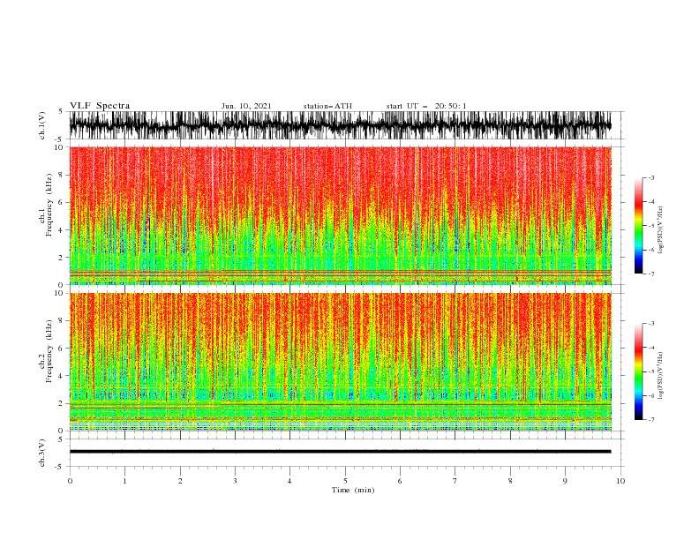This screenshot has width=699, height=540.
Task: Click tick label "1" on the Time axis
Action: [124, 481]
